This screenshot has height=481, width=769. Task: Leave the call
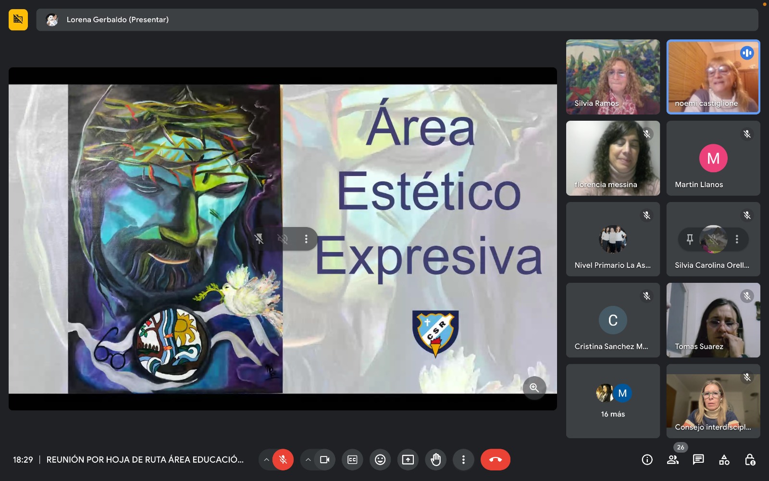496,460
